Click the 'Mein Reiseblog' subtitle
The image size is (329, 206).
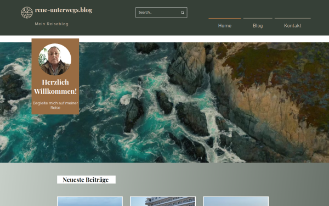pyautogui.click(x=52, y=24)
